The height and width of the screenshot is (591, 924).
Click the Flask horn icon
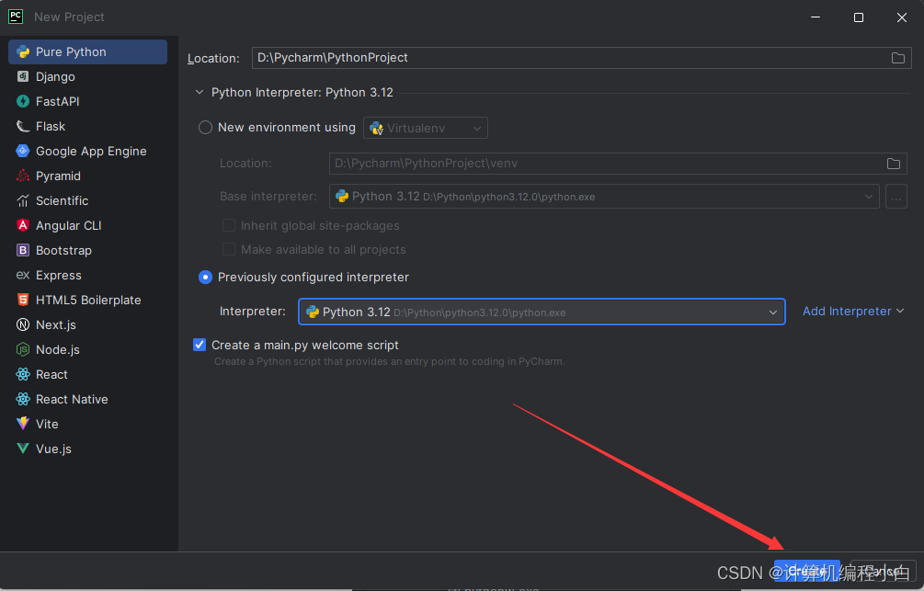(x=23, y=126)
